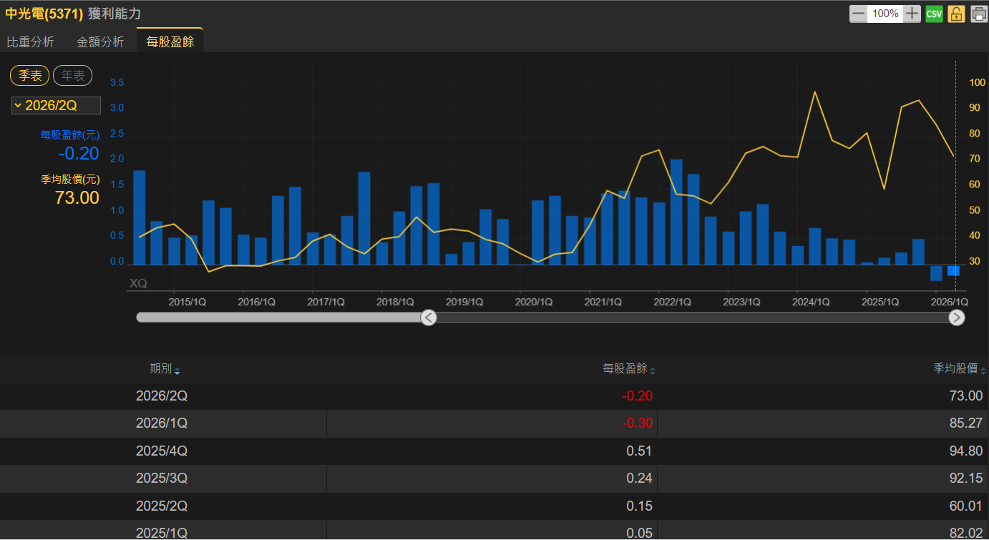This screenshot has width=989, height=540.
Task: Click the 2026/1Q row label
Action: click(x=162, y=423)
